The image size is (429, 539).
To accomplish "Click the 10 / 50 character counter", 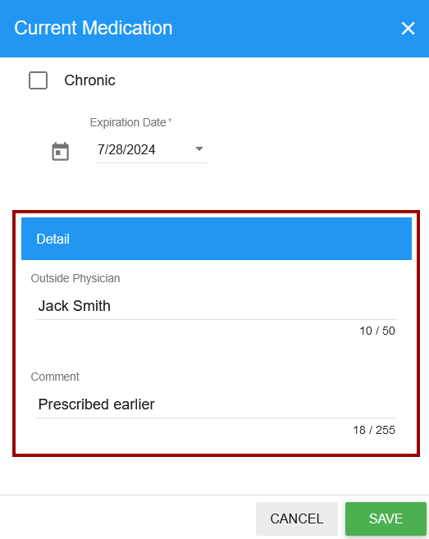I will (x=377, y=331).
